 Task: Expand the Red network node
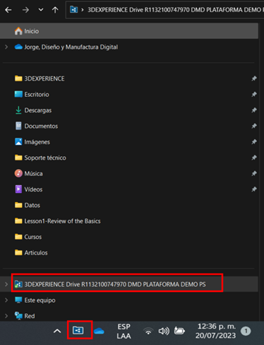6,316
